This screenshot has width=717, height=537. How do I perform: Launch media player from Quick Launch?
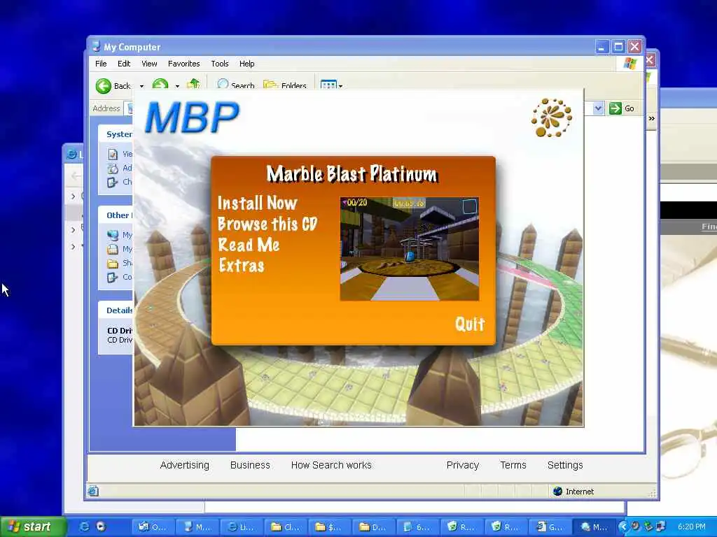coord(101,527)
